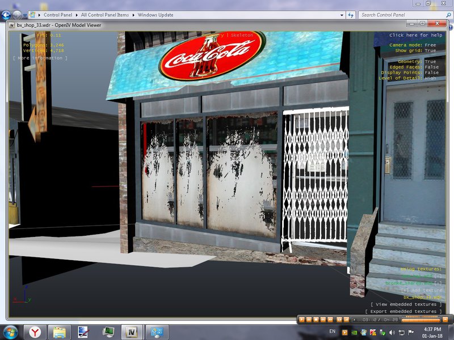Pause playback in the orange media player

tap(309, 320)
